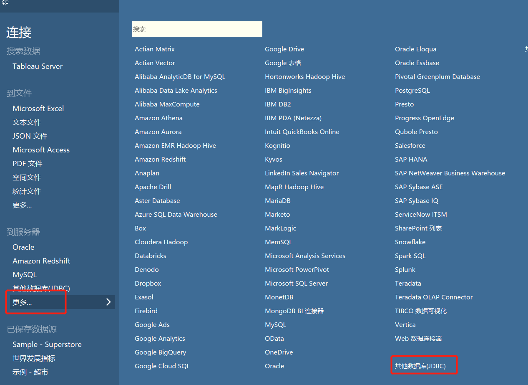
Task: Select SharePoint 列表 connector
Action: (x=418, y=228)
